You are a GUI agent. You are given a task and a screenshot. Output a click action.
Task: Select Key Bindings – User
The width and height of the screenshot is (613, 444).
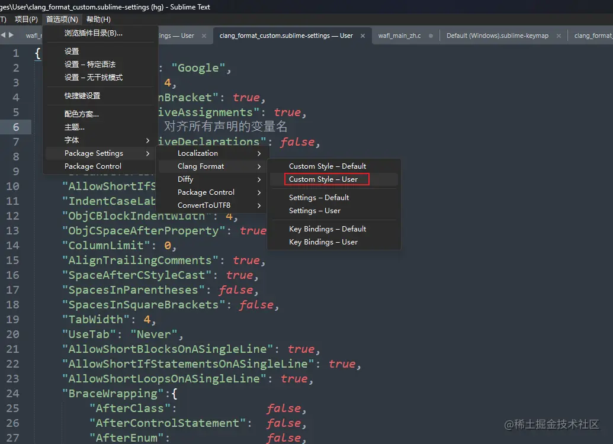323,242
